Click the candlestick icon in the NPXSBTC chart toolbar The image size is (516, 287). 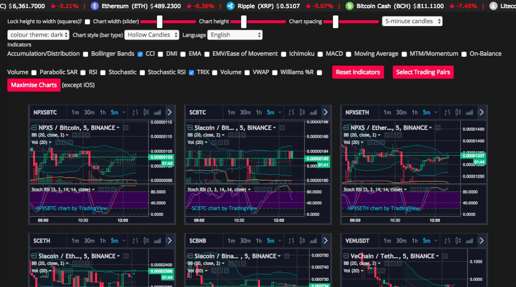[x=146, y=113]
